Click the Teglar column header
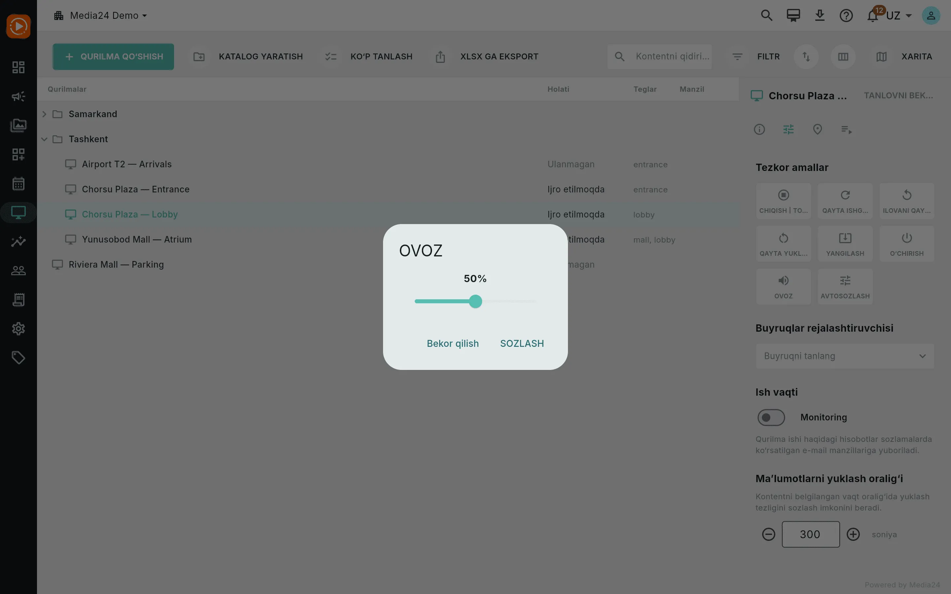Viewport: 951px width, 594px height. (x=645, y=89)
